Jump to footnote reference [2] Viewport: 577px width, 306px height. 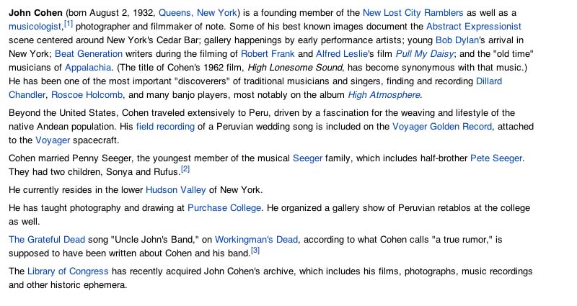point(185,169)
